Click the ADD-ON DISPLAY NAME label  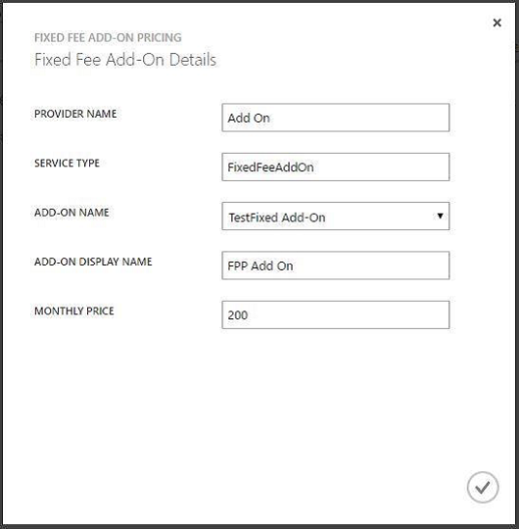pyautogui.click(x=93, y=262)
